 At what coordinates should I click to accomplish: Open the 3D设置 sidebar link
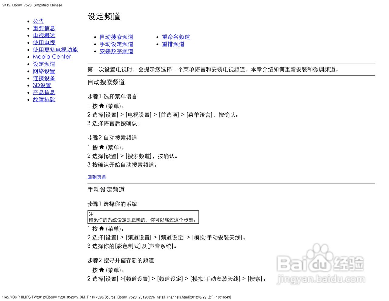[42, 86]
